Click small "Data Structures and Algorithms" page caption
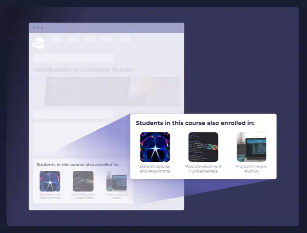This screenshot has height=233, width=307. pyautogui.click(x=50, y=196)
